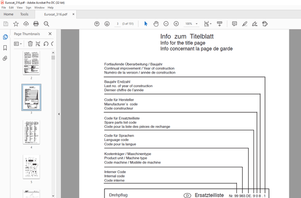Open the sign document tool
Viewport: 301px width, 198px height.
pyautogui.click(x=255, y=24)
